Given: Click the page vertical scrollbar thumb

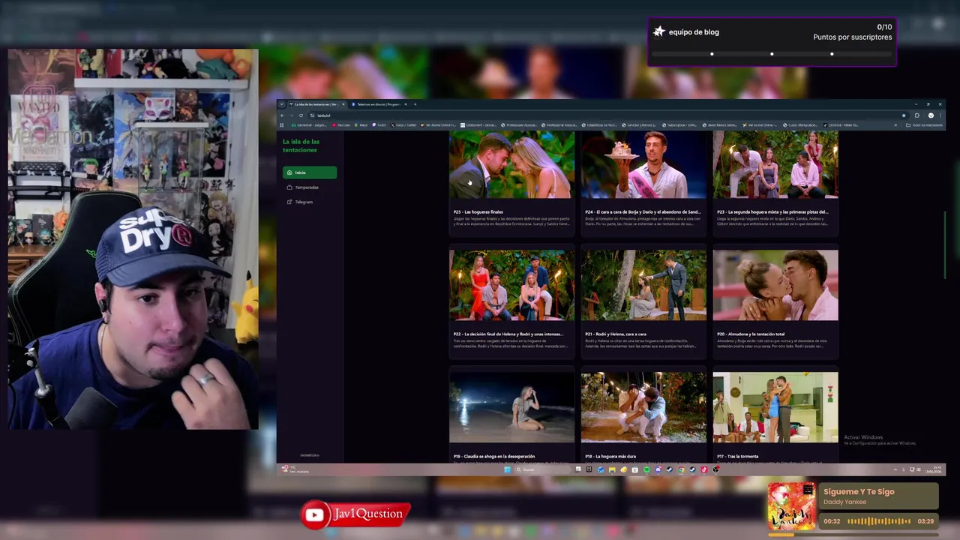Looking at the screenshot, I should click(943, 244).
